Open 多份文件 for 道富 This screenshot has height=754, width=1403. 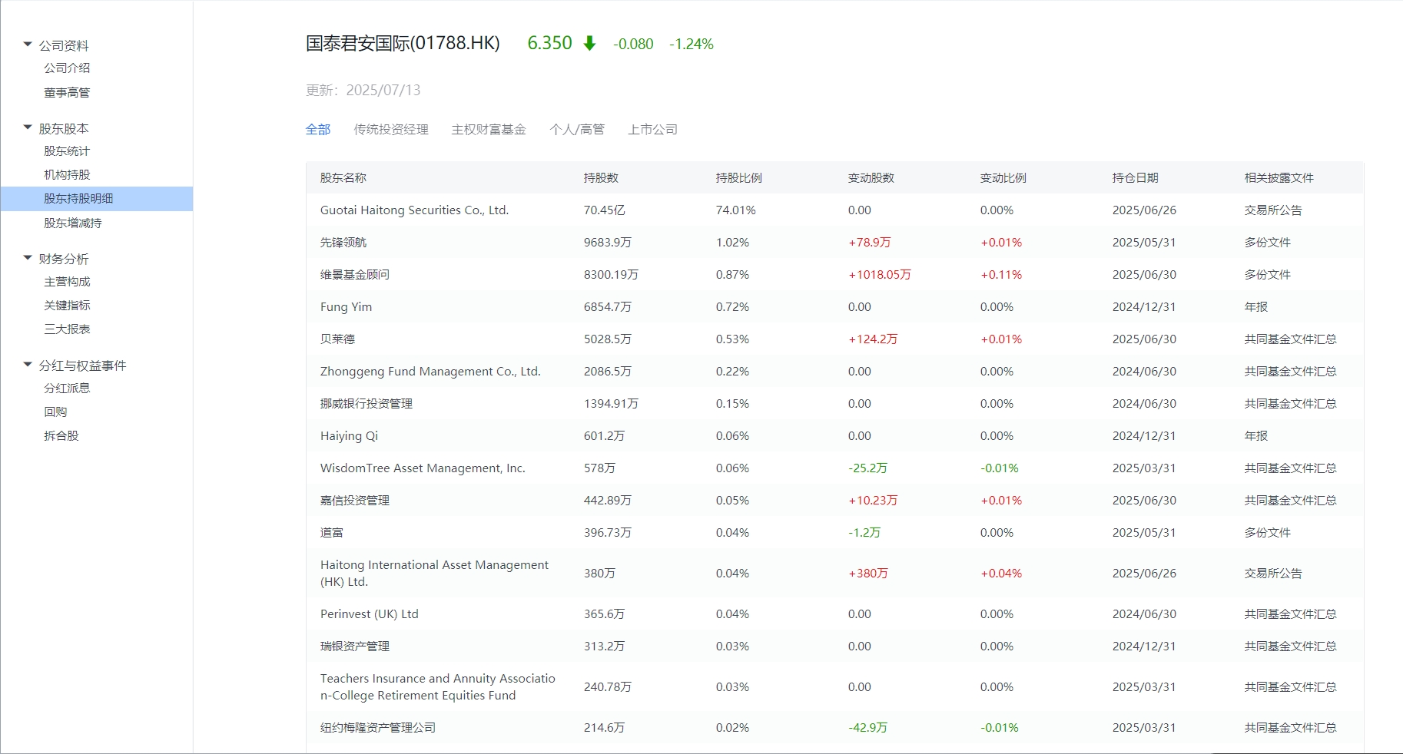coord(1268,533)
